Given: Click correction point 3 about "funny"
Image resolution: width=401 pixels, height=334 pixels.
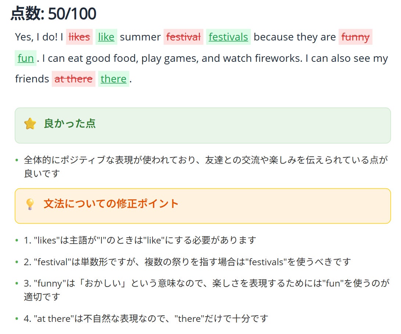Looking at the screenshot, I should coord(206,289).
